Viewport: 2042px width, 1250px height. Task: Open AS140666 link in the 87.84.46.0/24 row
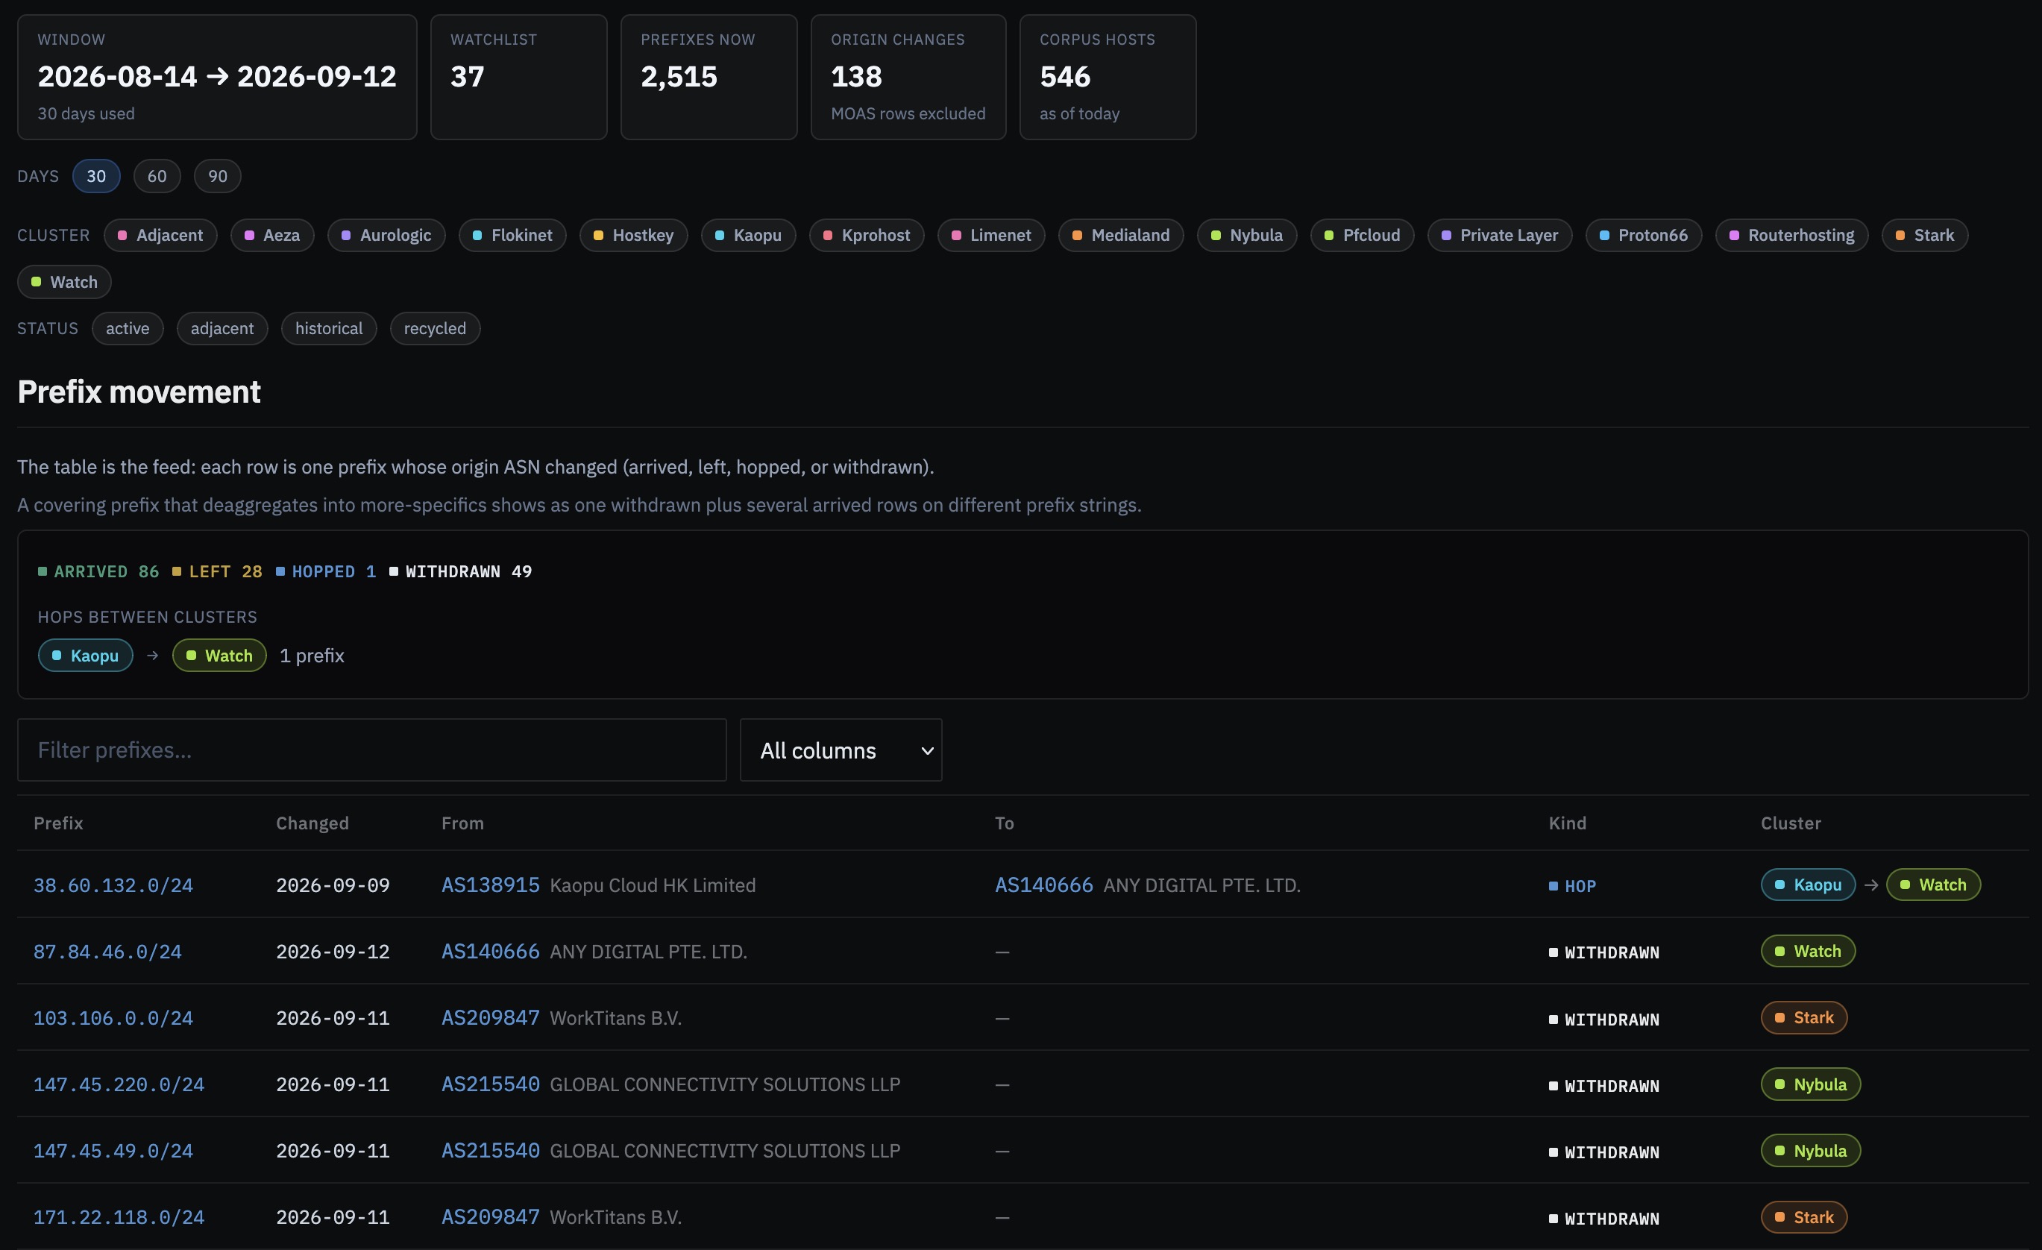tap(491, 952)
